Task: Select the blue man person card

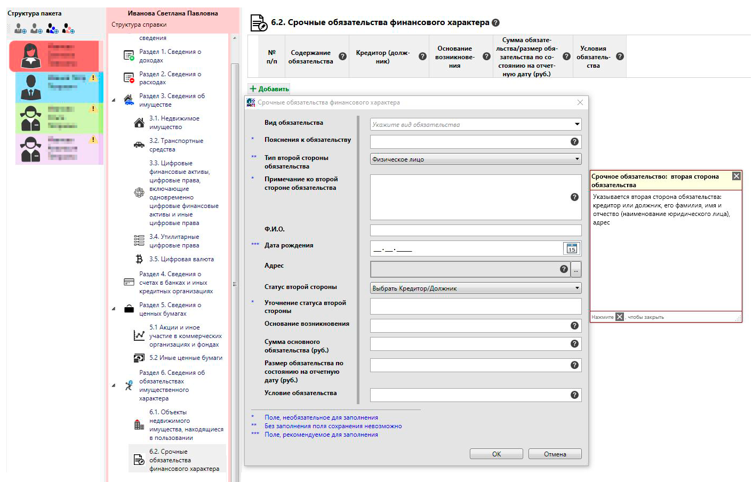Action: coord(59,87)
